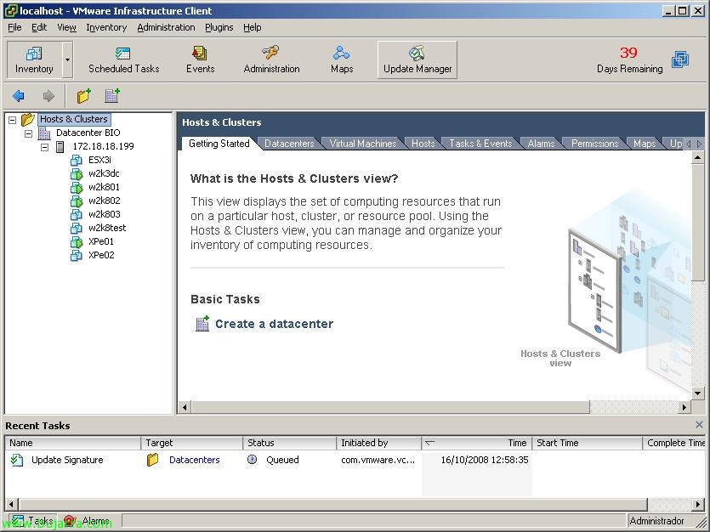Open the Maps view
Screen dimensions: 710x532
[x=342, y=59]
